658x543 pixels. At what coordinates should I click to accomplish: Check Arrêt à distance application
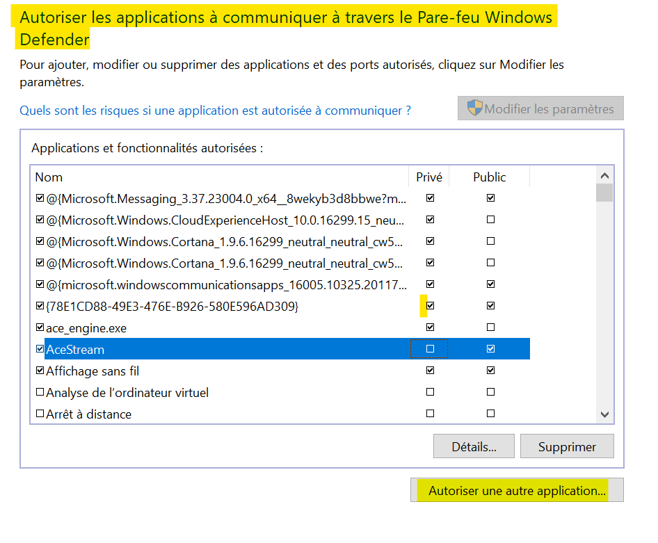40,414
